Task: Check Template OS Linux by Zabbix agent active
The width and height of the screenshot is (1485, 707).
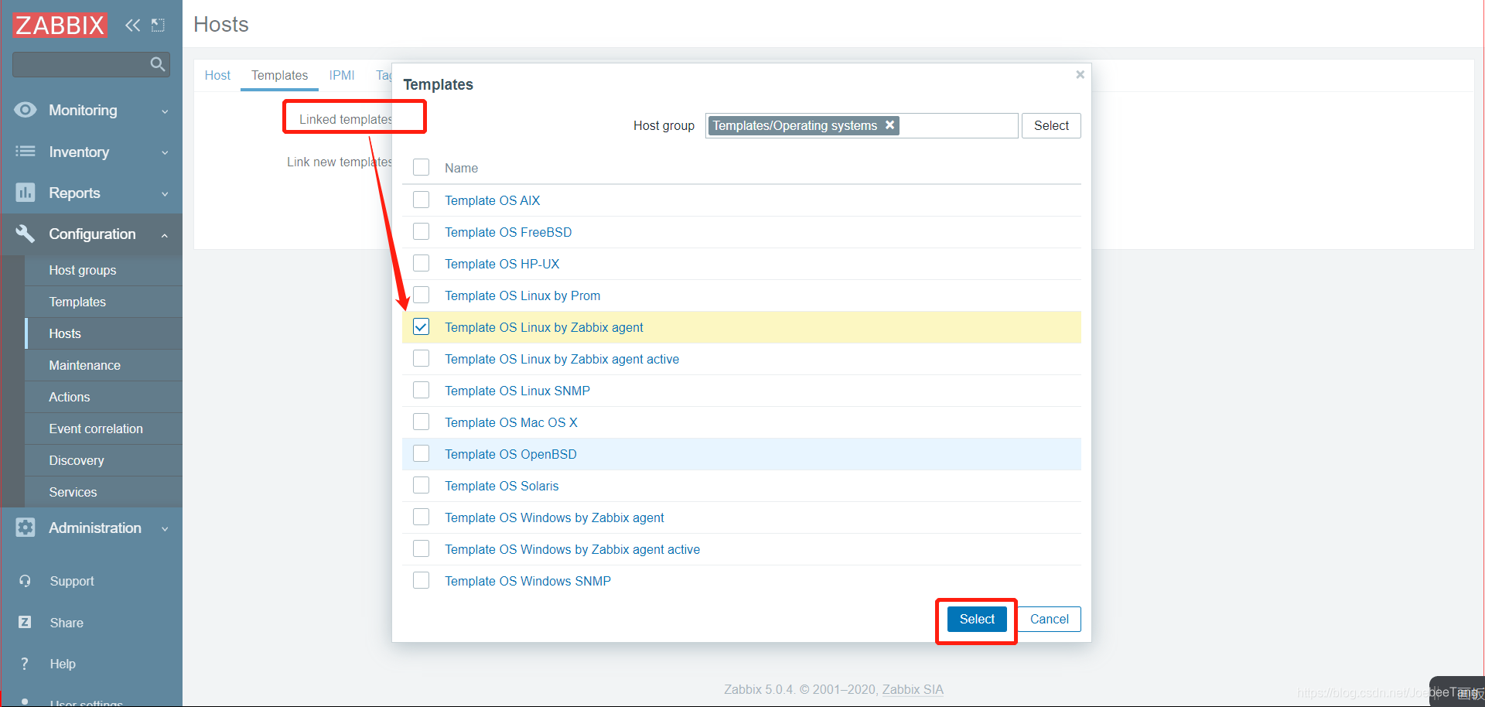Action: click(x=421, y=358)
